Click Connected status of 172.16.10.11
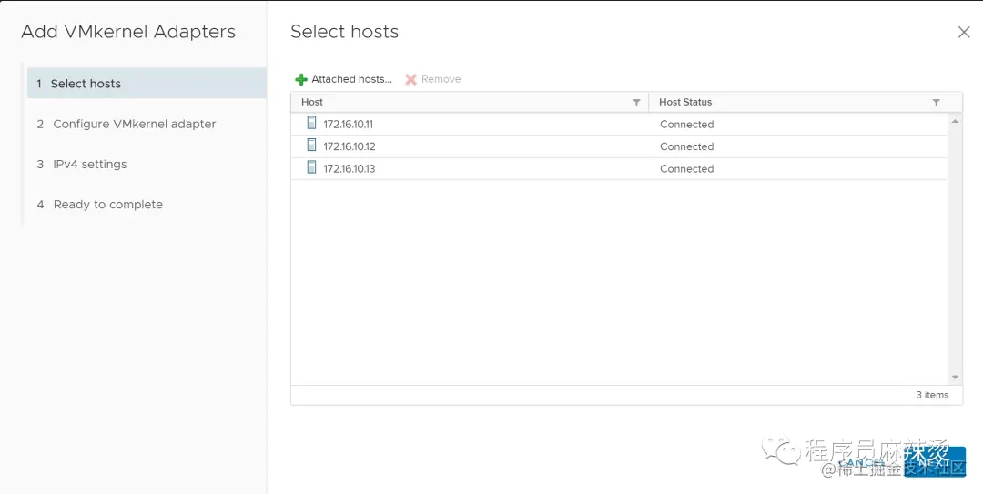 686,124
